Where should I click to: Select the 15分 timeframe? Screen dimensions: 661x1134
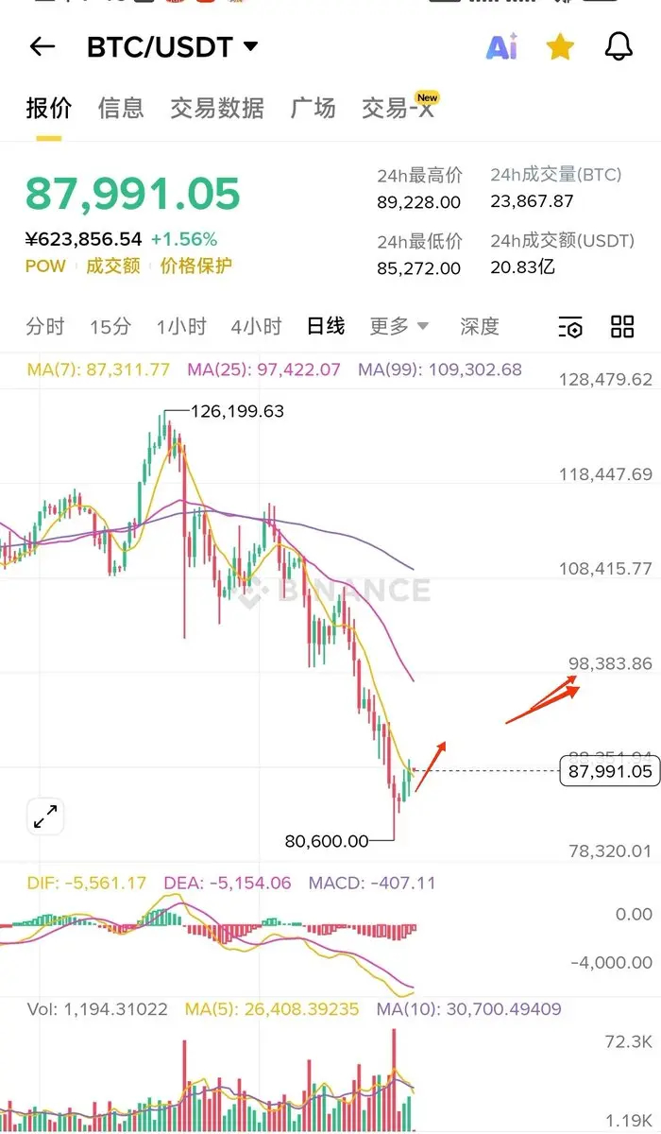110,326
